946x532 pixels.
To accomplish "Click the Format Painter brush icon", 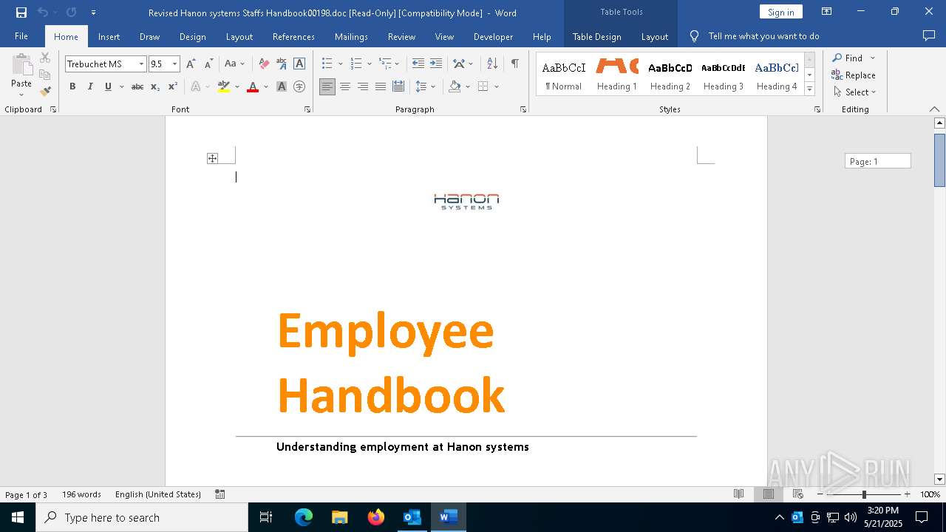I will coord(45,92).
